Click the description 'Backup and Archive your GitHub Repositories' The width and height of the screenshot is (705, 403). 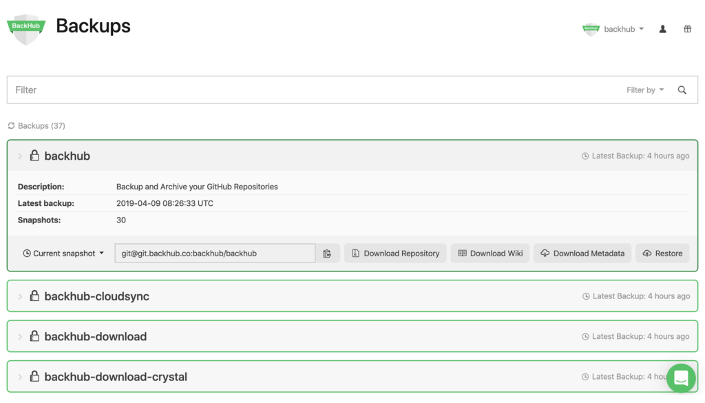click(x=197, y=187)
